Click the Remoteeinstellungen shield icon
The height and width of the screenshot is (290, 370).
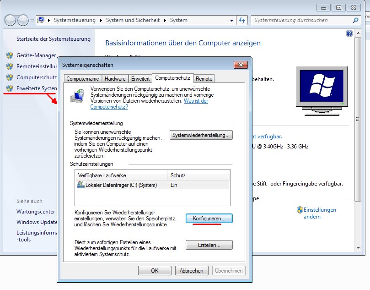click(10, 66)
